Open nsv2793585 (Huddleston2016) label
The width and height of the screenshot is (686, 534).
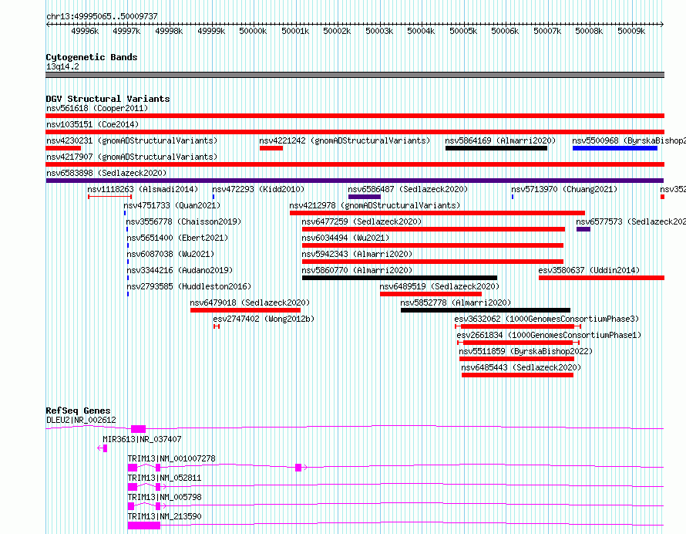tap(189, 286)
